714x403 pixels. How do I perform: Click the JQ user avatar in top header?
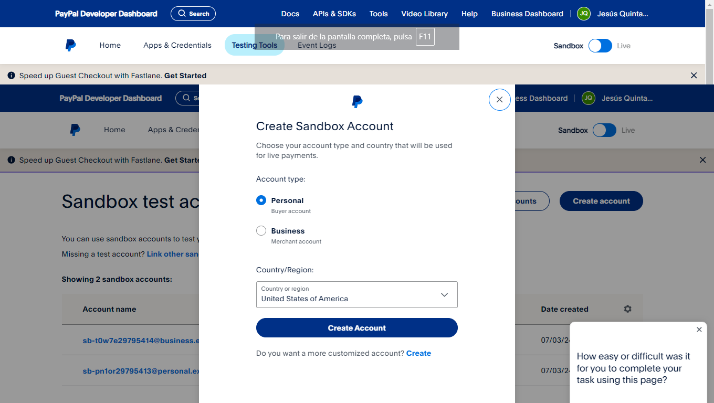(x=584, y=14)
